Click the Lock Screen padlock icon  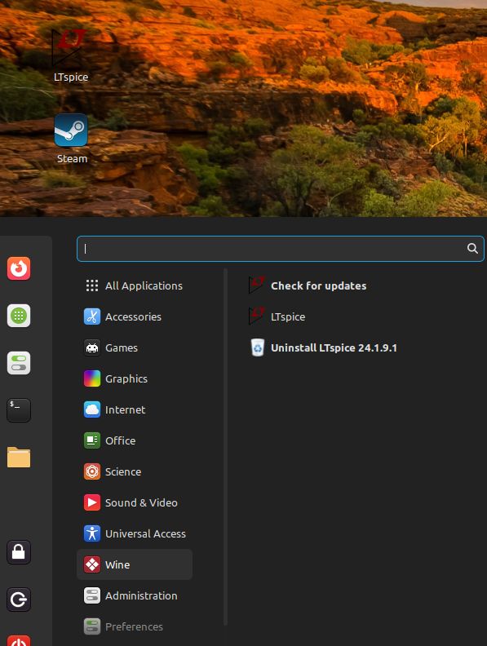(x=19, y=552)
